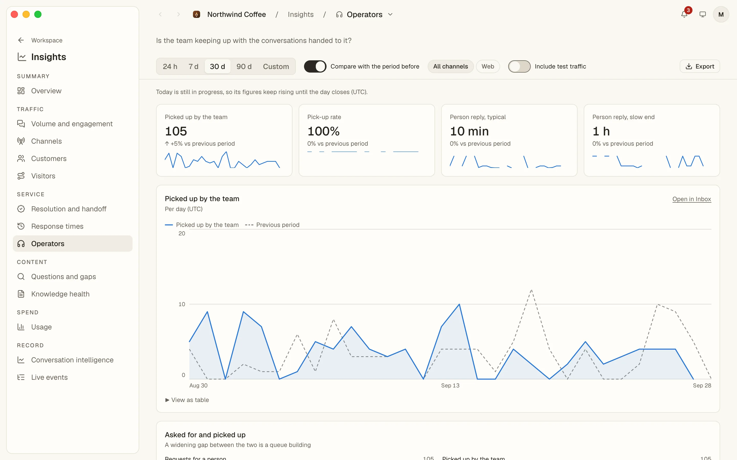Screen dimensions: 737x460
Task: Click the Questions and gaps search icon
Action: [21, 276]
